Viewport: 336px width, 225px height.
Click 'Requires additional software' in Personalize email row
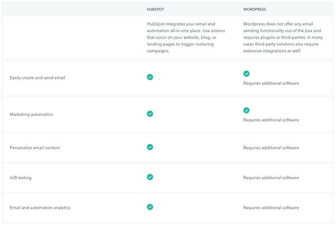coord(271,148)
